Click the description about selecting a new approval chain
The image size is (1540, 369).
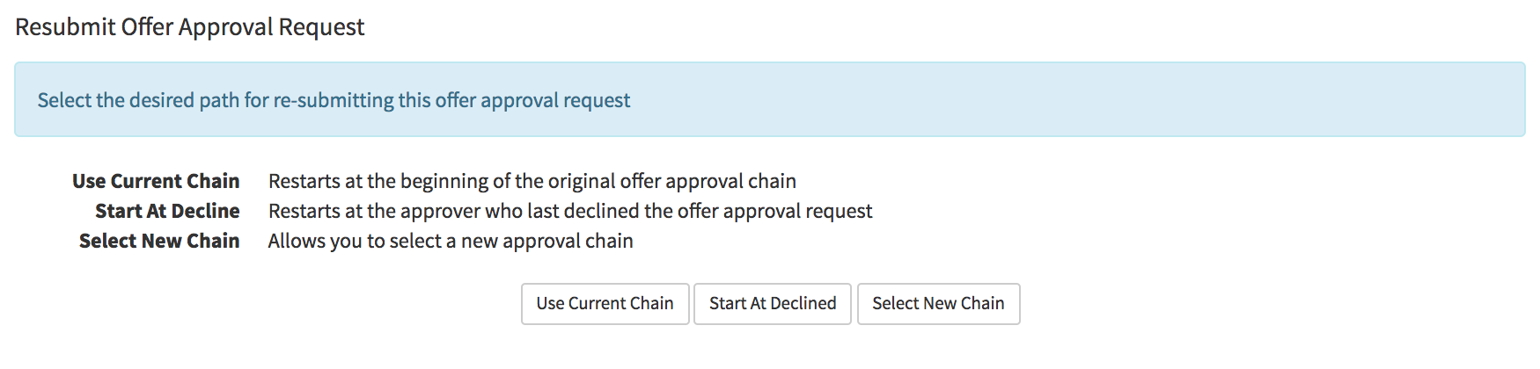(x=451, y=241)
